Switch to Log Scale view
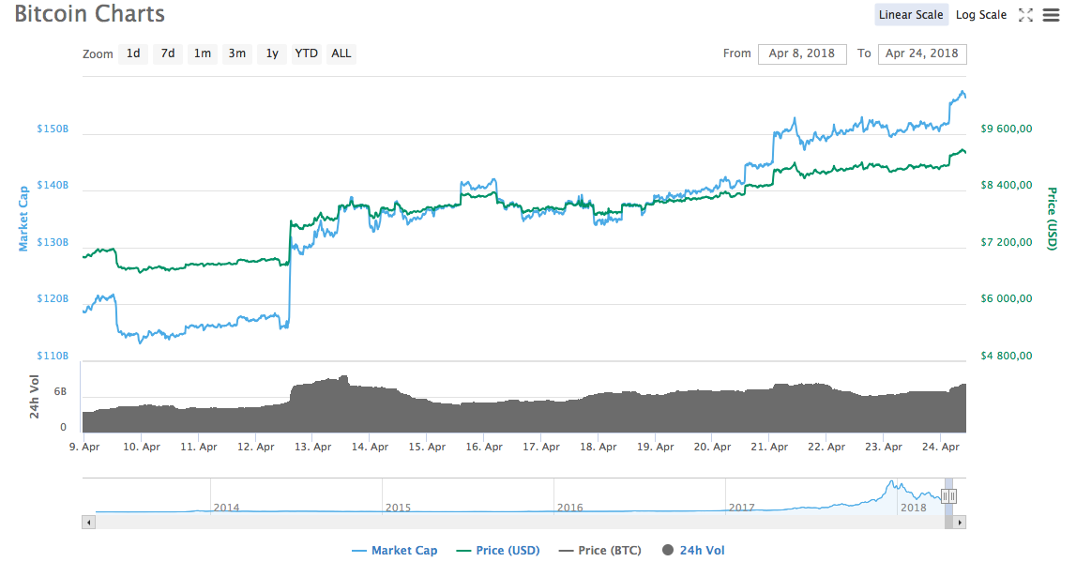Image resolution: width=1076 pixels, height=562 pixels. click(980, 14)
